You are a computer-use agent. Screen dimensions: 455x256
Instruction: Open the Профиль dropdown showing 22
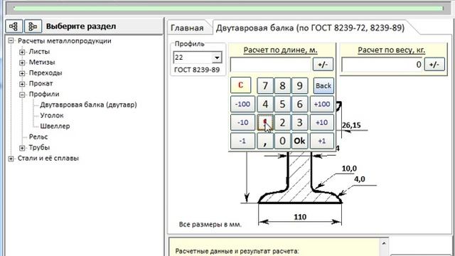[217, 58]
